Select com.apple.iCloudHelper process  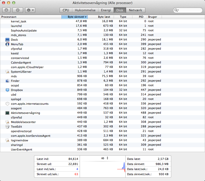[102, 67]
